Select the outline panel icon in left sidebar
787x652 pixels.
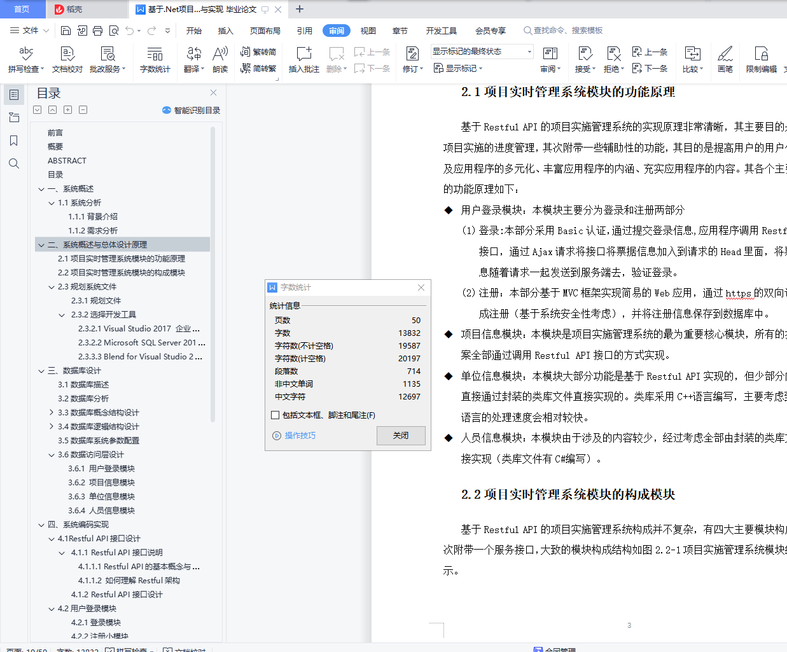click(x=14, y=95)
